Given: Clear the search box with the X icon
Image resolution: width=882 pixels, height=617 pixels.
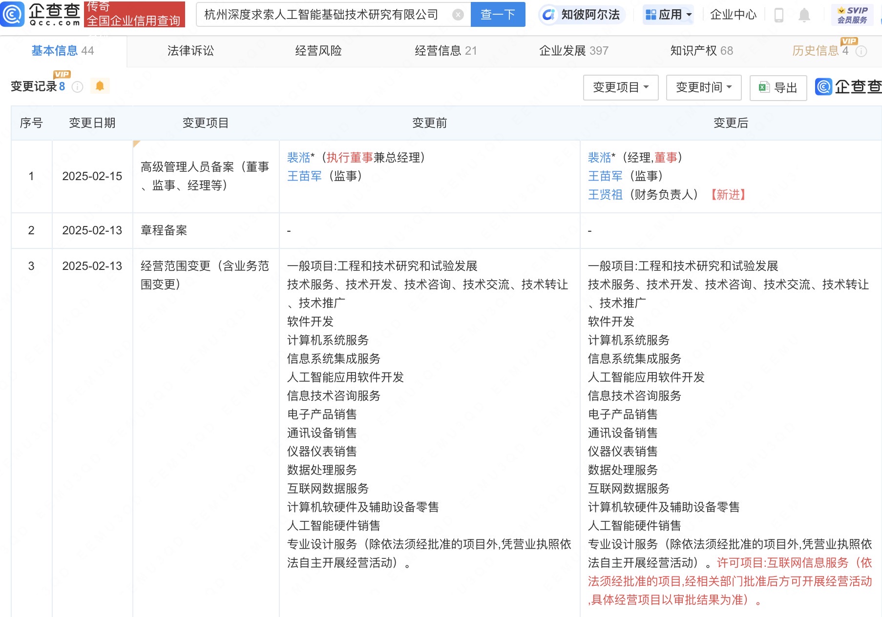Looking at the screenshot, I should 458,15.
